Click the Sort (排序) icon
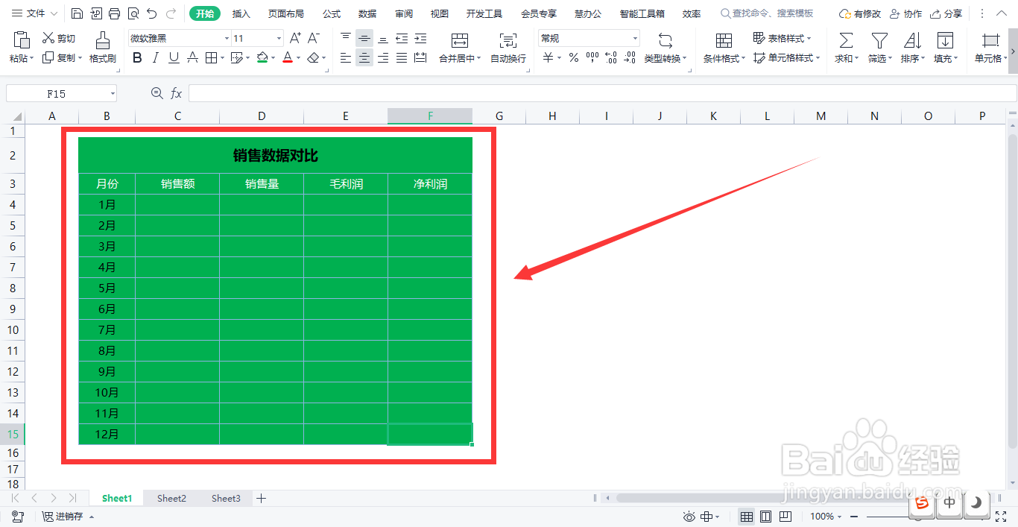This screenshot has width=1018, height=527. [x=912, y=40]
